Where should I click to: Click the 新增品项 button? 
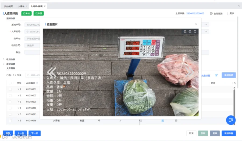click(229, 75)
